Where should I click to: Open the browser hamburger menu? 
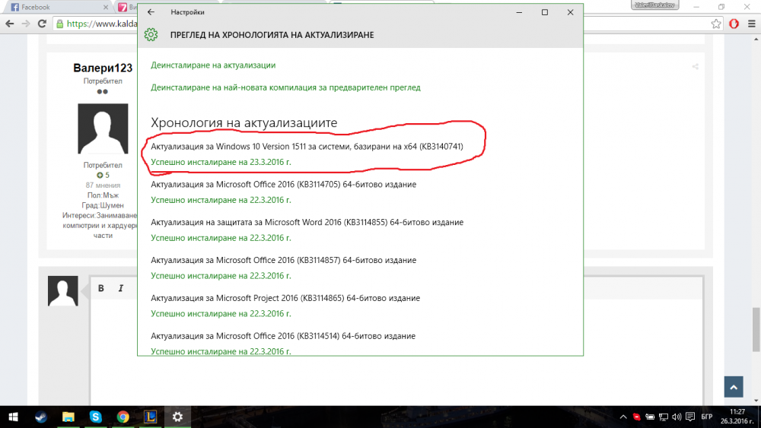pos(752,24)
